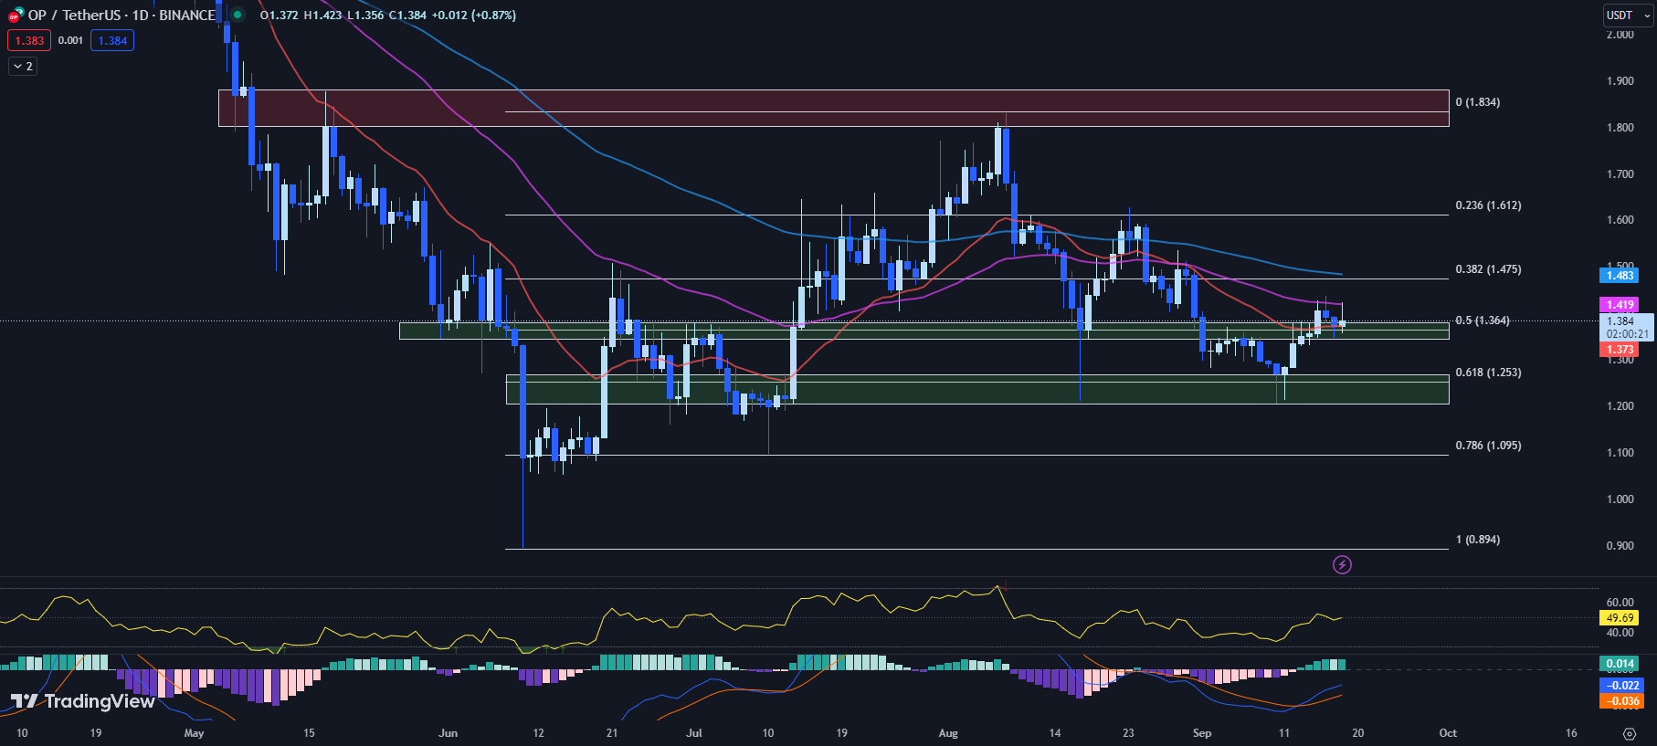Click the blue -0.022 MACD value label

click(1621, 686)
